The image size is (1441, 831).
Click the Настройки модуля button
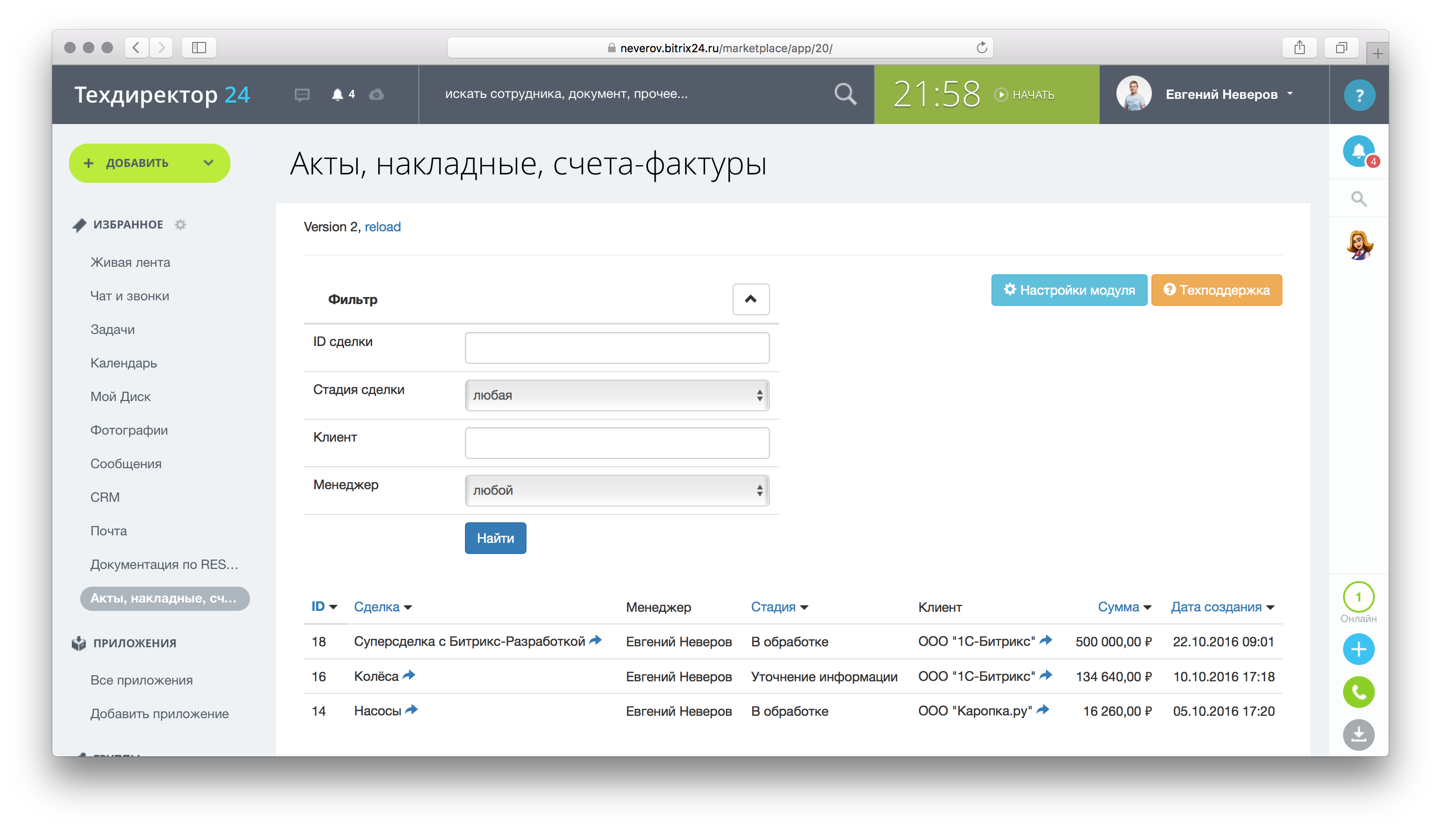pyautogui.click(x=1068, y=290)
